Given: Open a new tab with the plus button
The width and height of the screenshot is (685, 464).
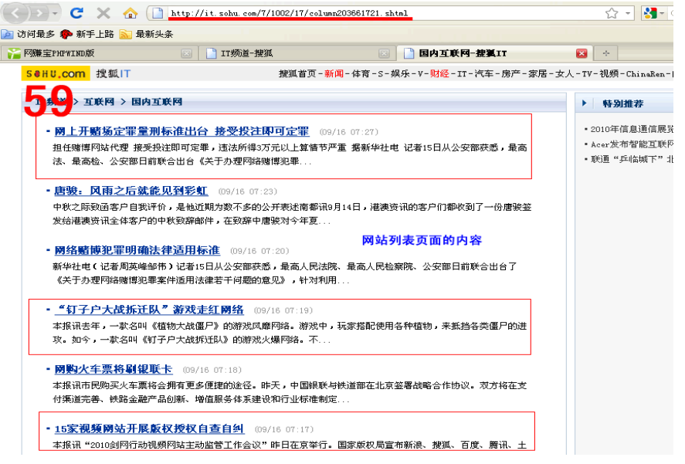Looking at the screenshot, I should 606,53.
